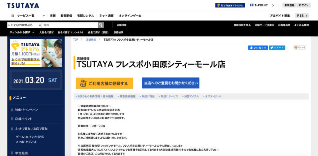Open お客様の声 link

point(284,25)
